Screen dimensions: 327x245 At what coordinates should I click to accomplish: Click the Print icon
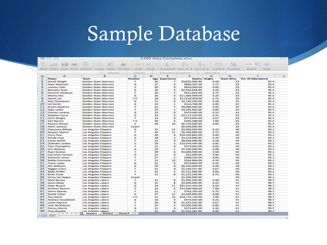click(74, 64)
